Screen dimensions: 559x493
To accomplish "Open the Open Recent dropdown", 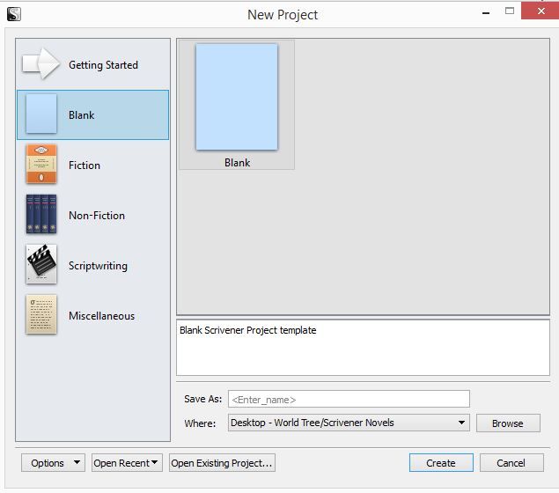I will (127, 463).
